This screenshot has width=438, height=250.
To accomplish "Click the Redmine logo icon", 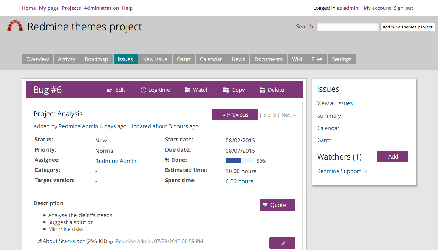I will (15, 26).
